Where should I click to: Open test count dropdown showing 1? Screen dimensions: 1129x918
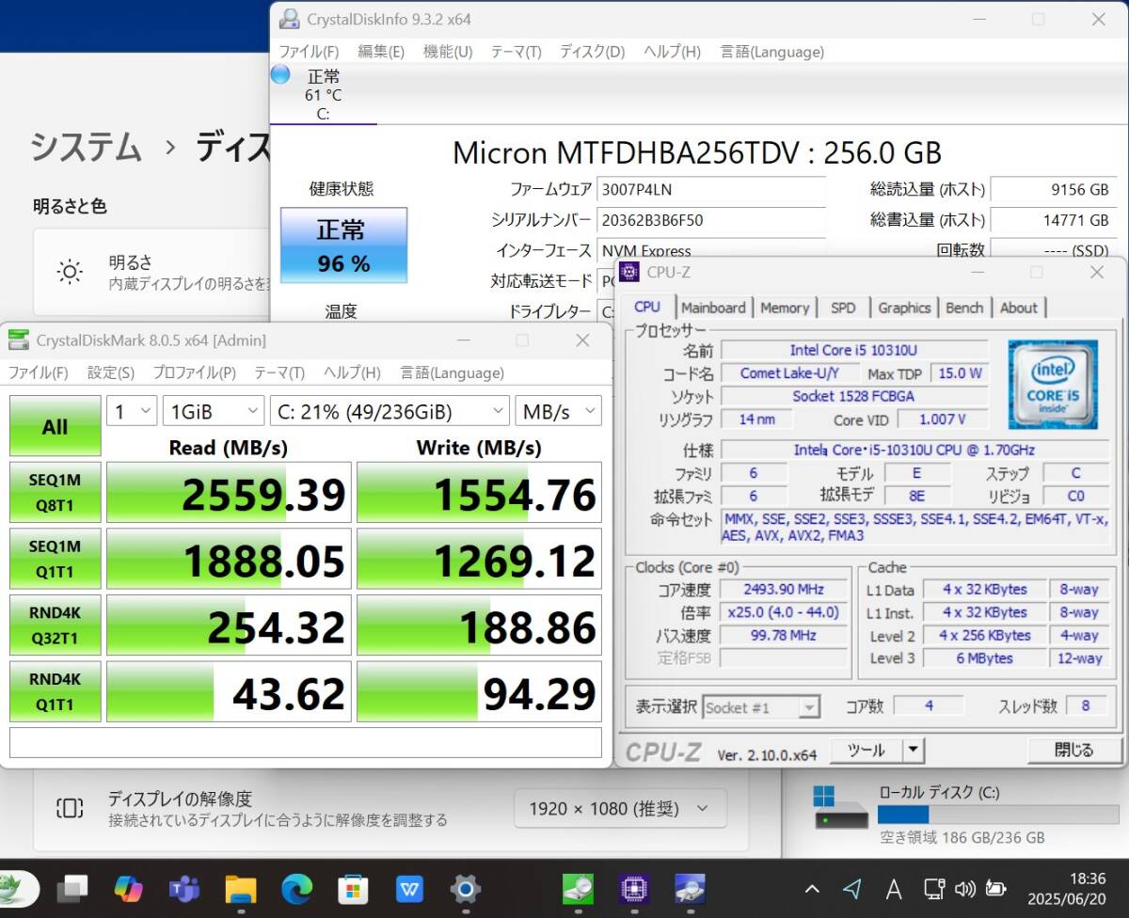click(132, 411)
